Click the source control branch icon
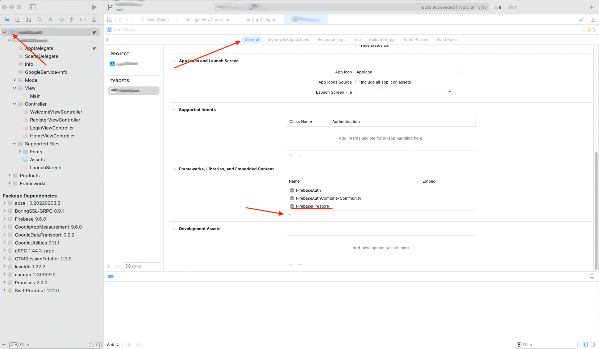Image resolution: width=599 pixels, height=349 pixels. (x=110, y=7)
